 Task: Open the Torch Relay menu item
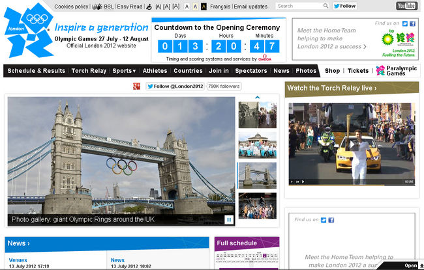tap(88, 70)
